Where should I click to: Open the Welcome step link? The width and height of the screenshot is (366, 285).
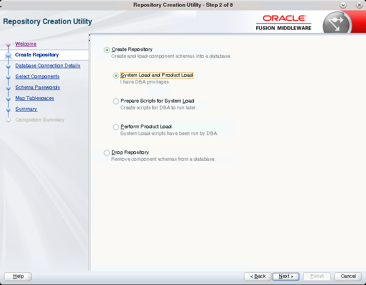click(26, 44)
